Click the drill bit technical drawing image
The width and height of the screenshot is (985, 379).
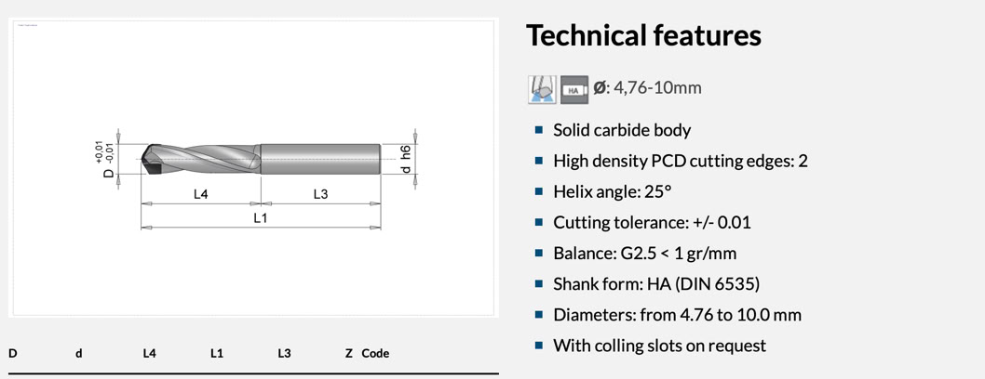(x=253, y=167)
